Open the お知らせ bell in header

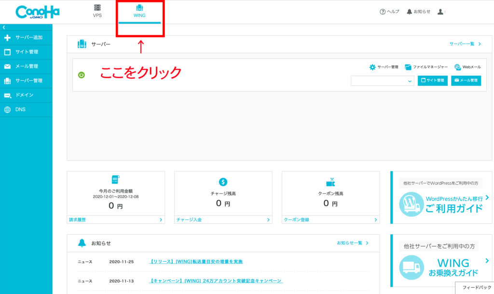[418, 12]
